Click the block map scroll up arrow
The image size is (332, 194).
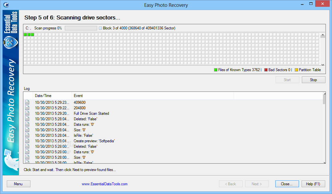pyautogui.click(x=323, y=35)
